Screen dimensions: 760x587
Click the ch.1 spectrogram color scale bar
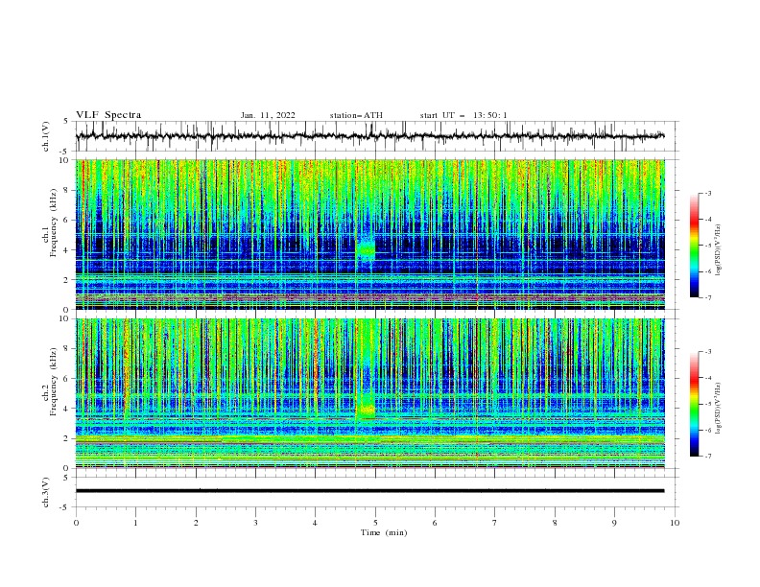point(695,246)
